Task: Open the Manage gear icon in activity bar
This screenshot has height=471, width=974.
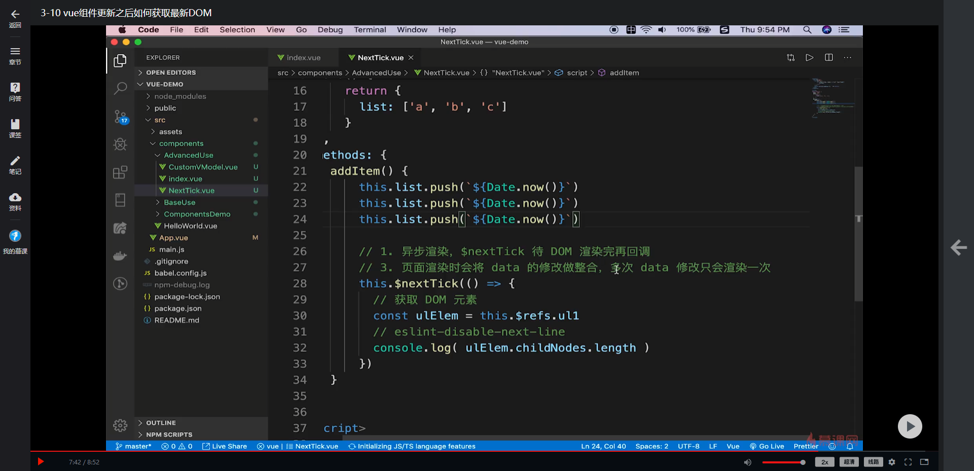Action: click(120, 425)
